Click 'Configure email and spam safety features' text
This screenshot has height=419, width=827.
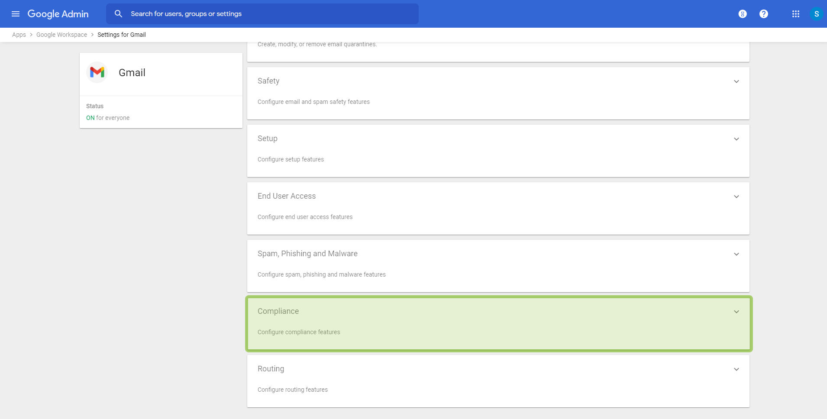coord(313,102)
